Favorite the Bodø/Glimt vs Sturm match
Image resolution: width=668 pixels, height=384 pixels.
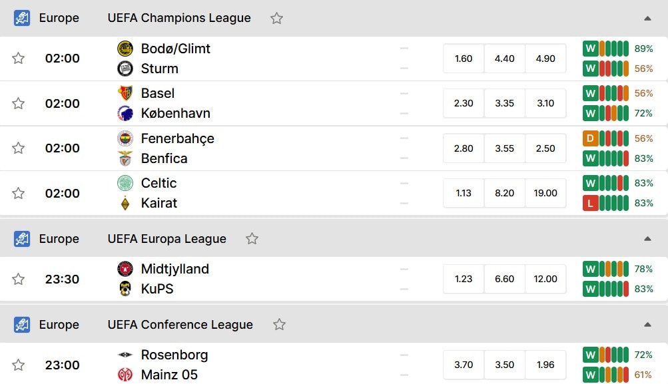click(19, 59)
